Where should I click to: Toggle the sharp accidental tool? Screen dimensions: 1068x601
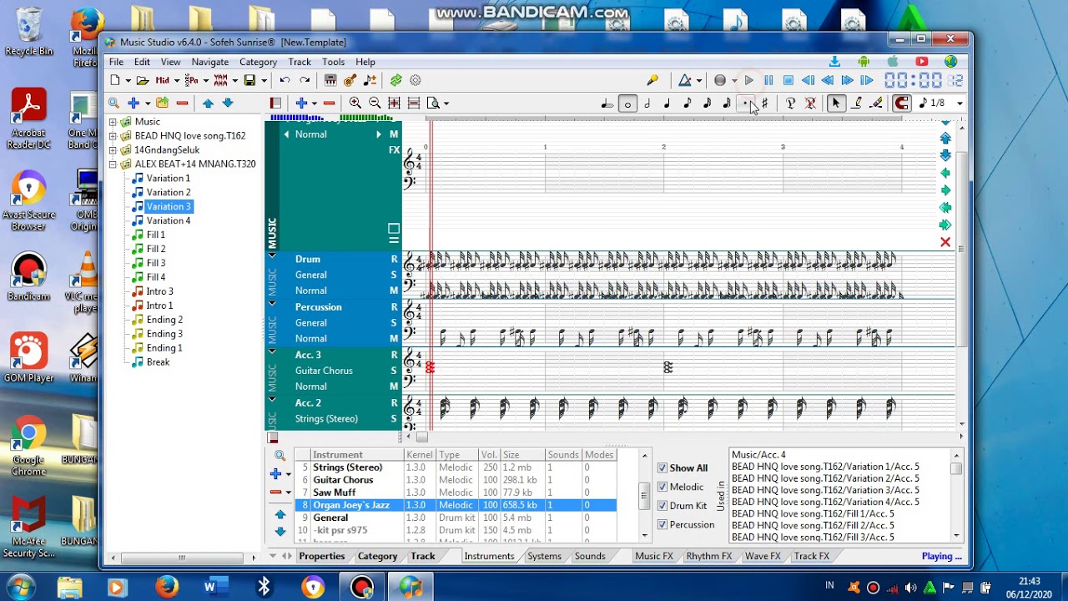point(764,103)
